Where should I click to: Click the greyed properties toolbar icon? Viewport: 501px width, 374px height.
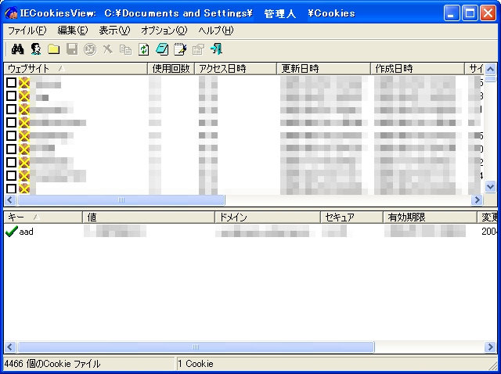coord(198,49)
